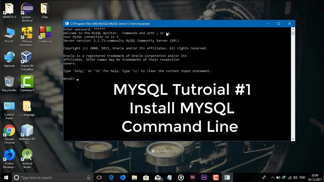Open the Windows Start menu

click(x=6, y=177)
